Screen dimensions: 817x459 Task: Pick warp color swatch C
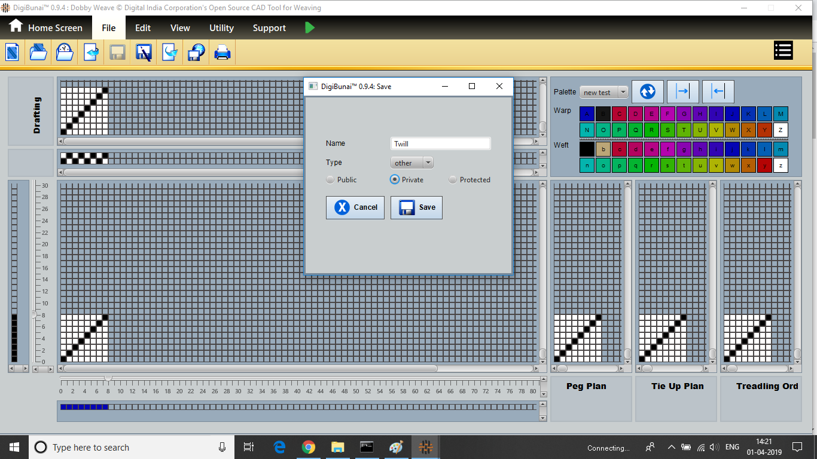[x=619, y=114]
